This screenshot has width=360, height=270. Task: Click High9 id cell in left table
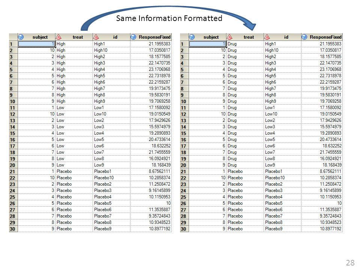tap(111, 101)
